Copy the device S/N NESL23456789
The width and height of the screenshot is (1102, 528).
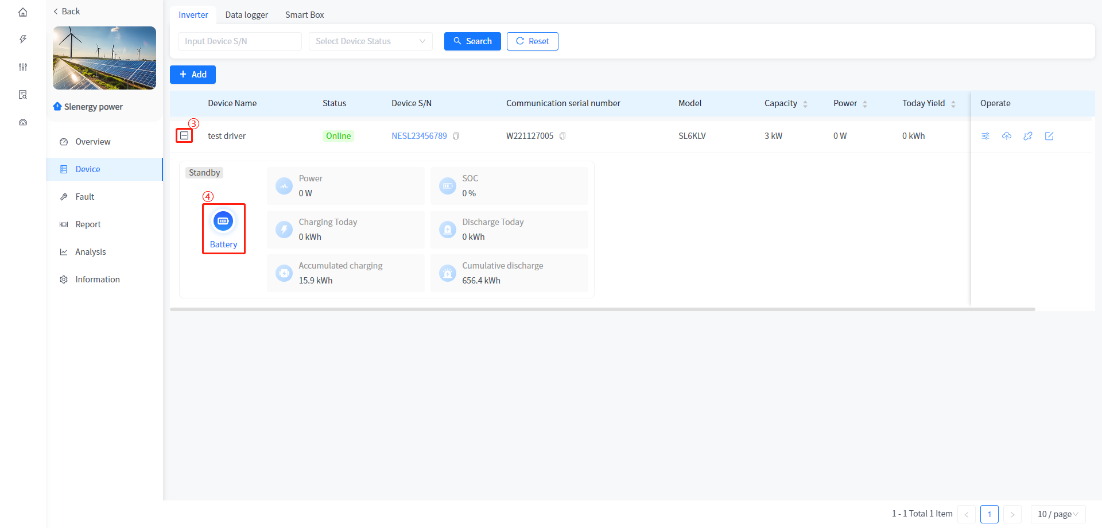456,136
